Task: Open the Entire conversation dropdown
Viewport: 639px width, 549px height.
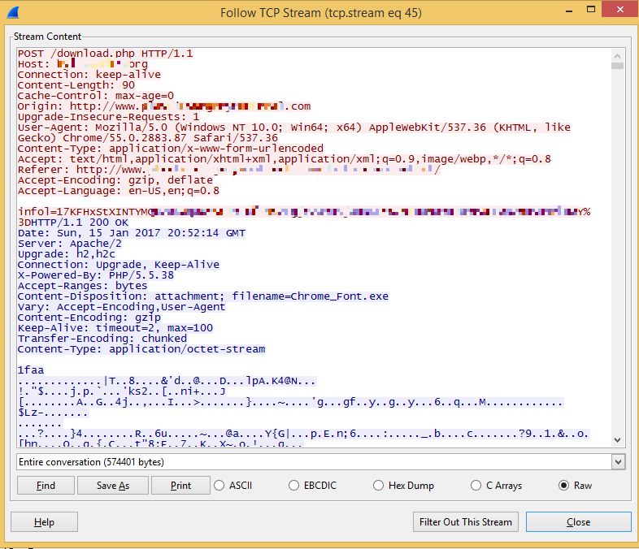Action: tap(618, 462)
